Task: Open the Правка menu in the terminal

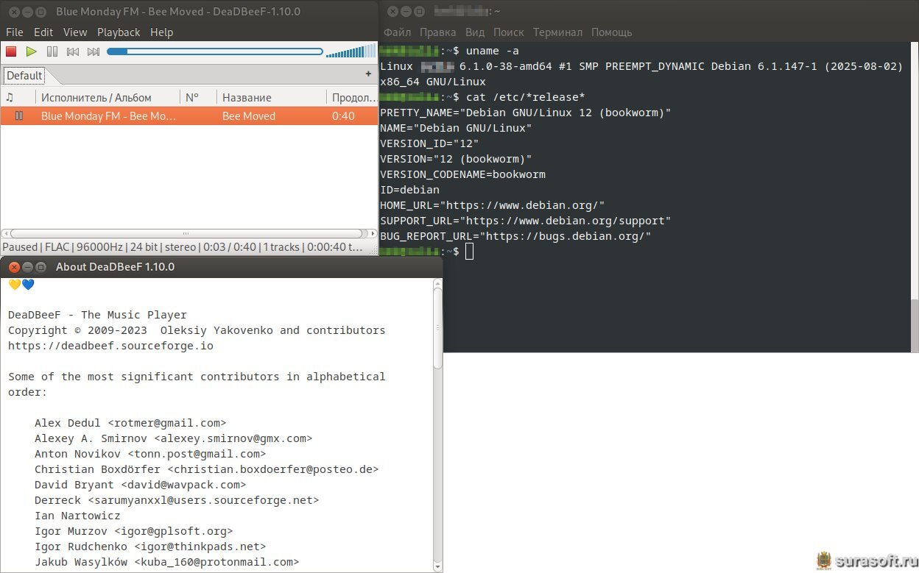Action: pyautogui.click(x=437, y=32)
